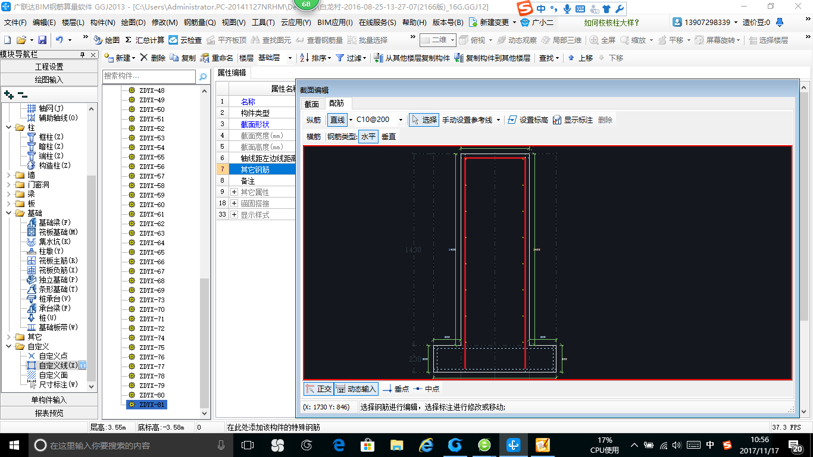Click 报表预览 navigator button
Image resolution: width=813 pixels, height=457 pixels.
(49, 412)
